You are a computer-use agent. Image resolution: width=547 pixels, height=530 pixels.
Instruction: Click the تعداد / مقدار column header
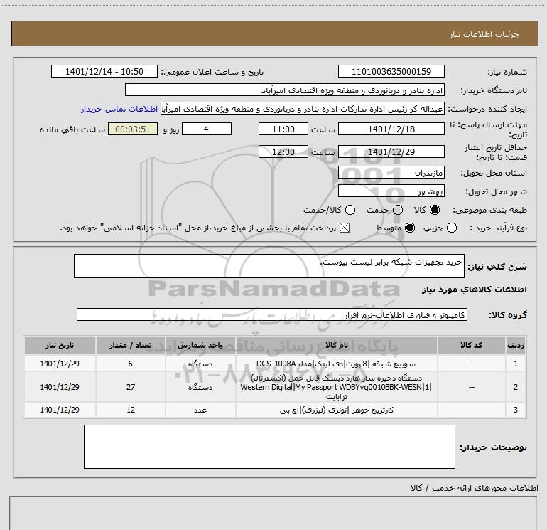pos(131,345)
